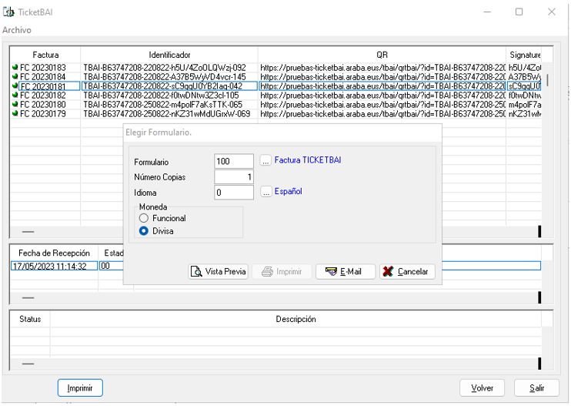Viewport: 571px width, 406px height.
Task: Send the invoice with the E-Mail button
Action: [x=345, y=272]
